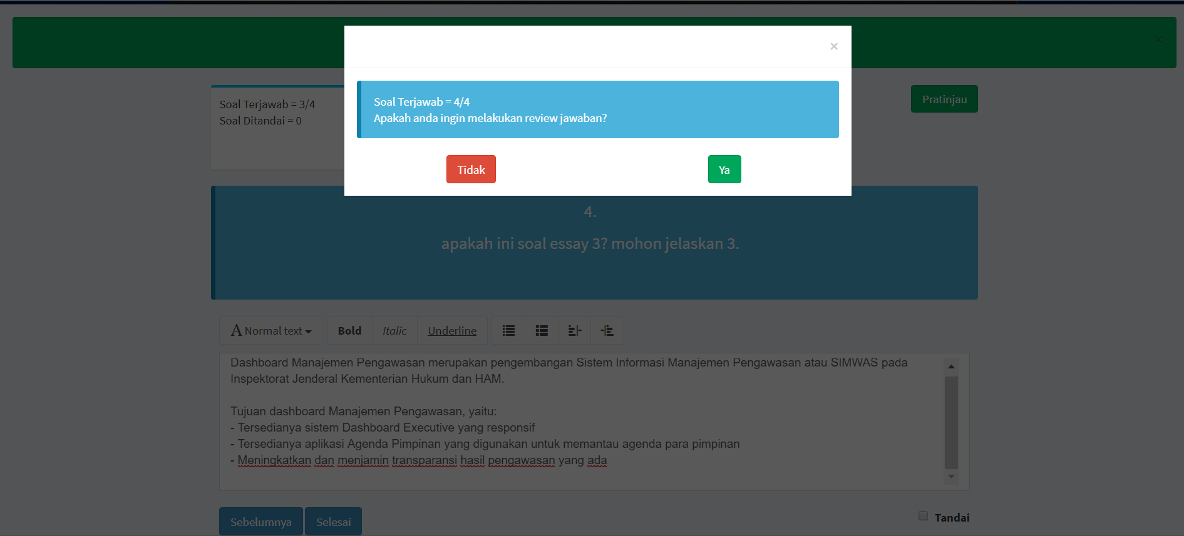Go back with the Sebelumnya button
The width and height of the screenshot is (1184, 536).
pos(260,522)
